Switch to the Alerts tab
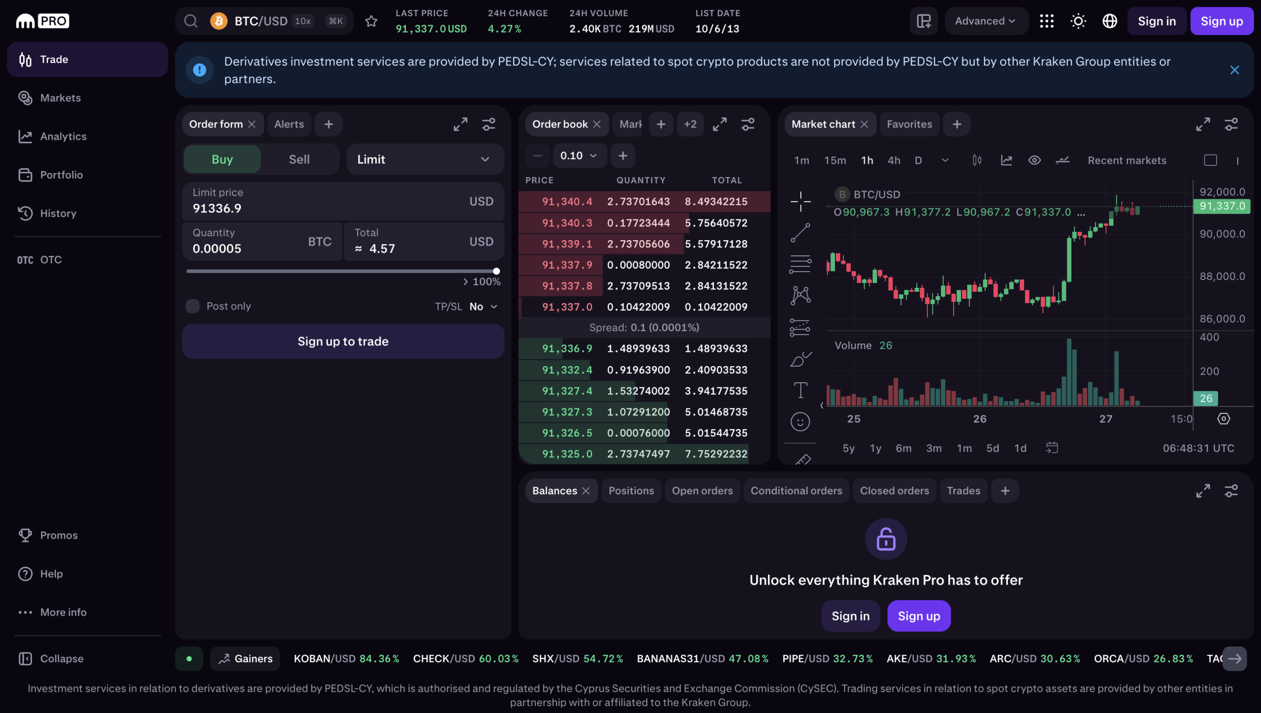 coord(289,124)
